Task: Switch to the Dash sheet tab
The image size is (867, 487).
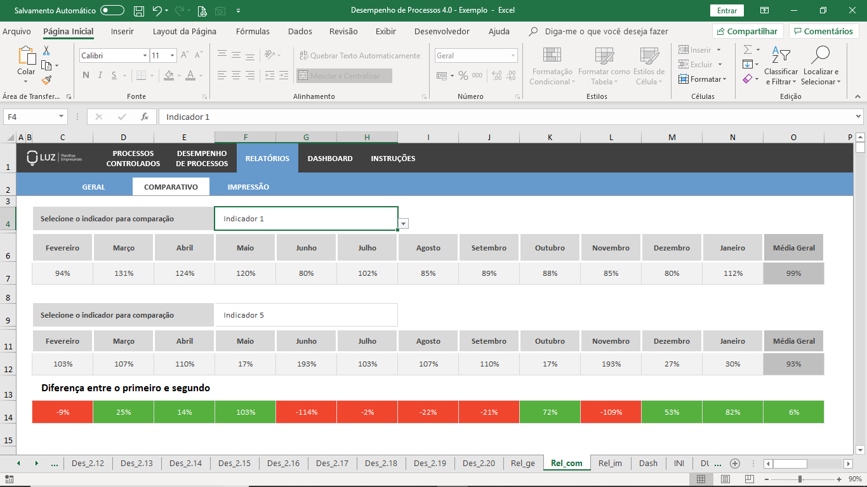Action: 648,464
